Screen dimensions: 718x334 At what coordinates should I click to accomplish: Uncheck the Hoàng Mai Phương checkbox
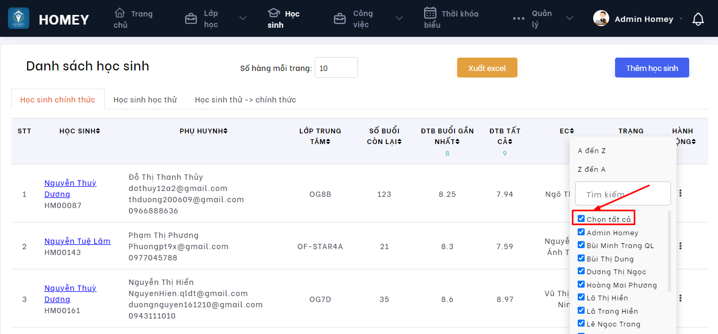pos(581,284)
